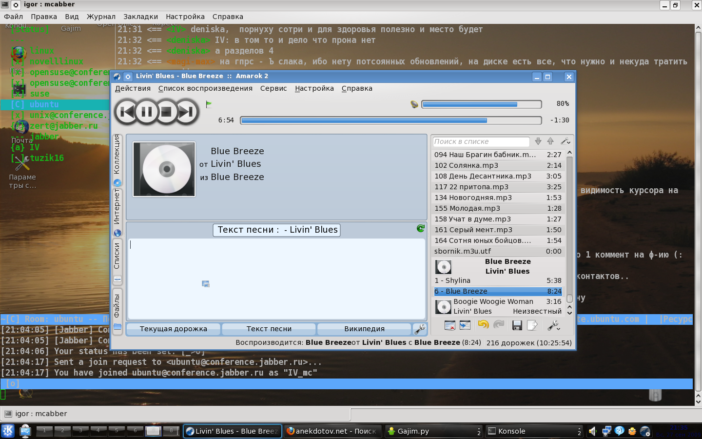Open playlist layout wrench dropdown
702x439 pixels.
pyautogui.click(x=553, y=325)
